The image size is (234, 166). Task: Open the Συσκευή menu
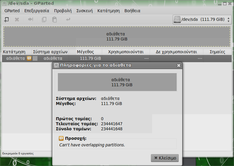pos(84,11)
